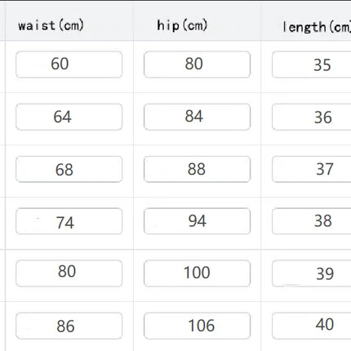The width and height of the screenshot is (351, 351).
Task: Click the waist input containing 68
Action: click(x=69, y=169)
